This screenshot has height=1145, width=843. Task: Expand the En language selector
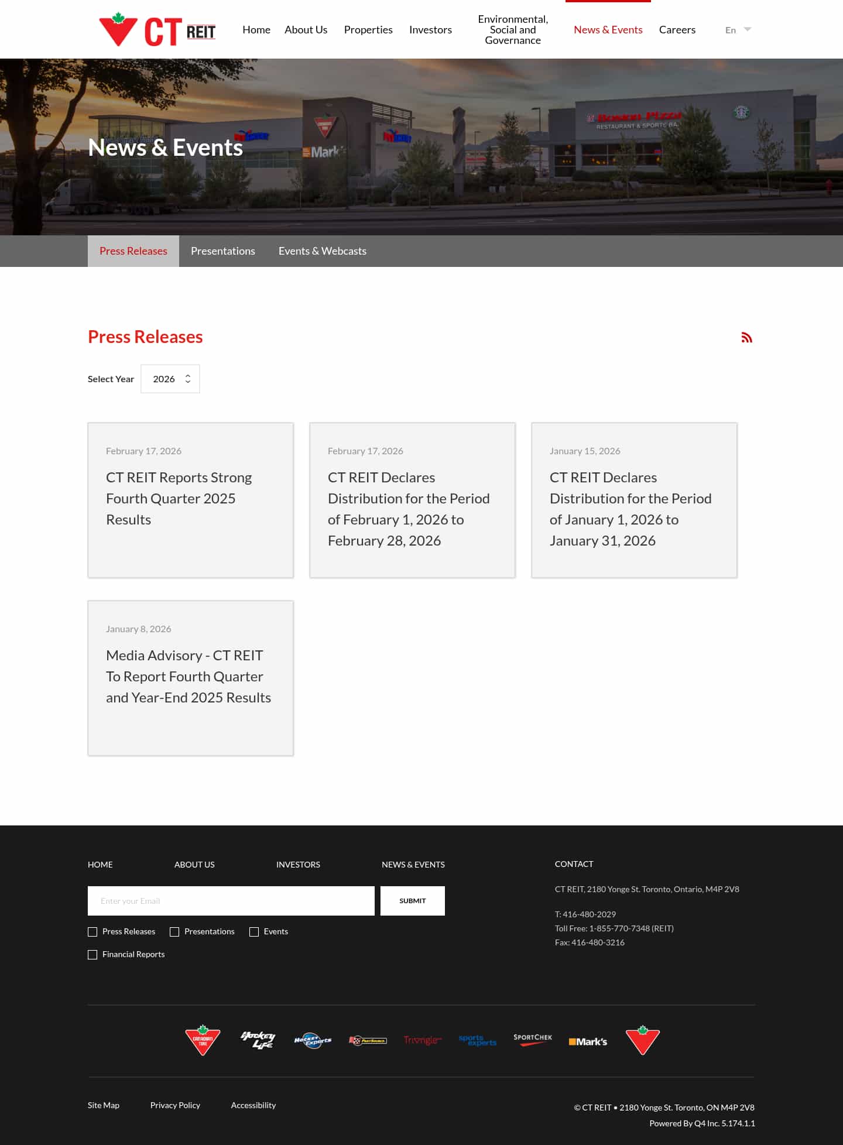point(738,30)
